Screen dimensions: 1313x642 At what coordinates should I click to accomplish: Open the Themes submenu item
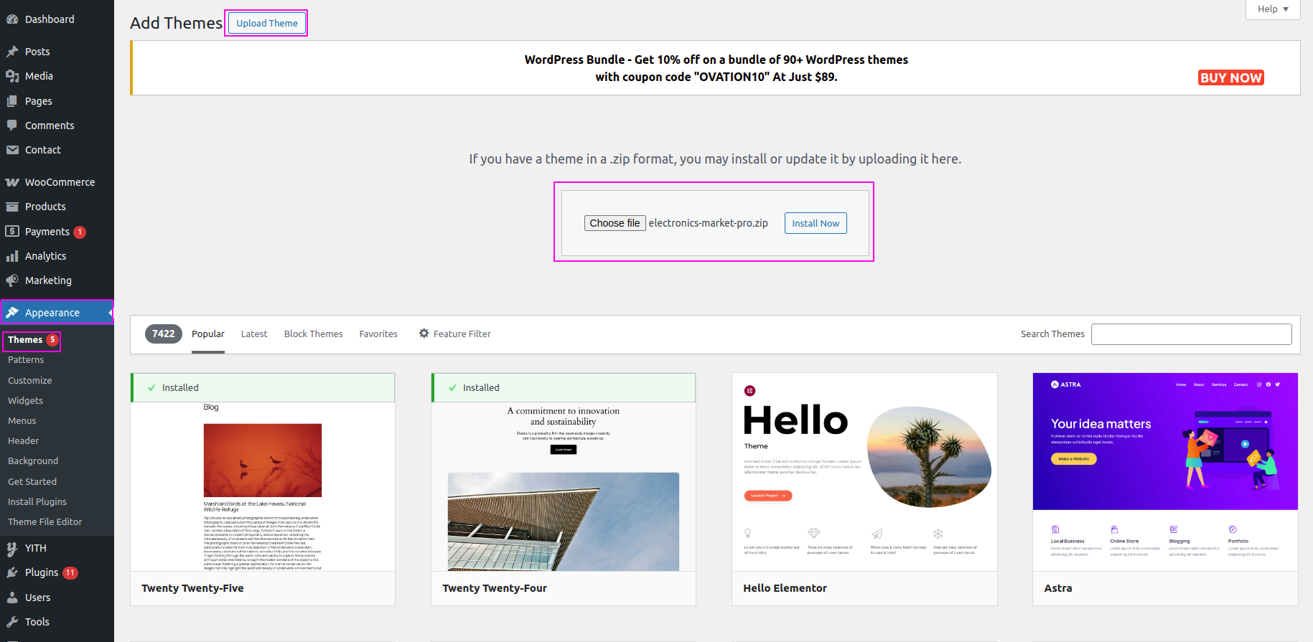[25, 340]
